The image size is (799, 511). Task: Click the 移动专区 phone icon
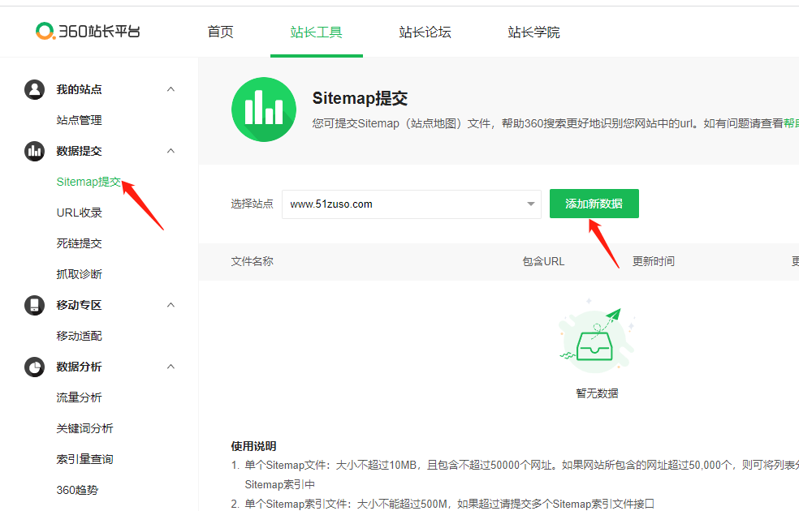pos(34,305)
